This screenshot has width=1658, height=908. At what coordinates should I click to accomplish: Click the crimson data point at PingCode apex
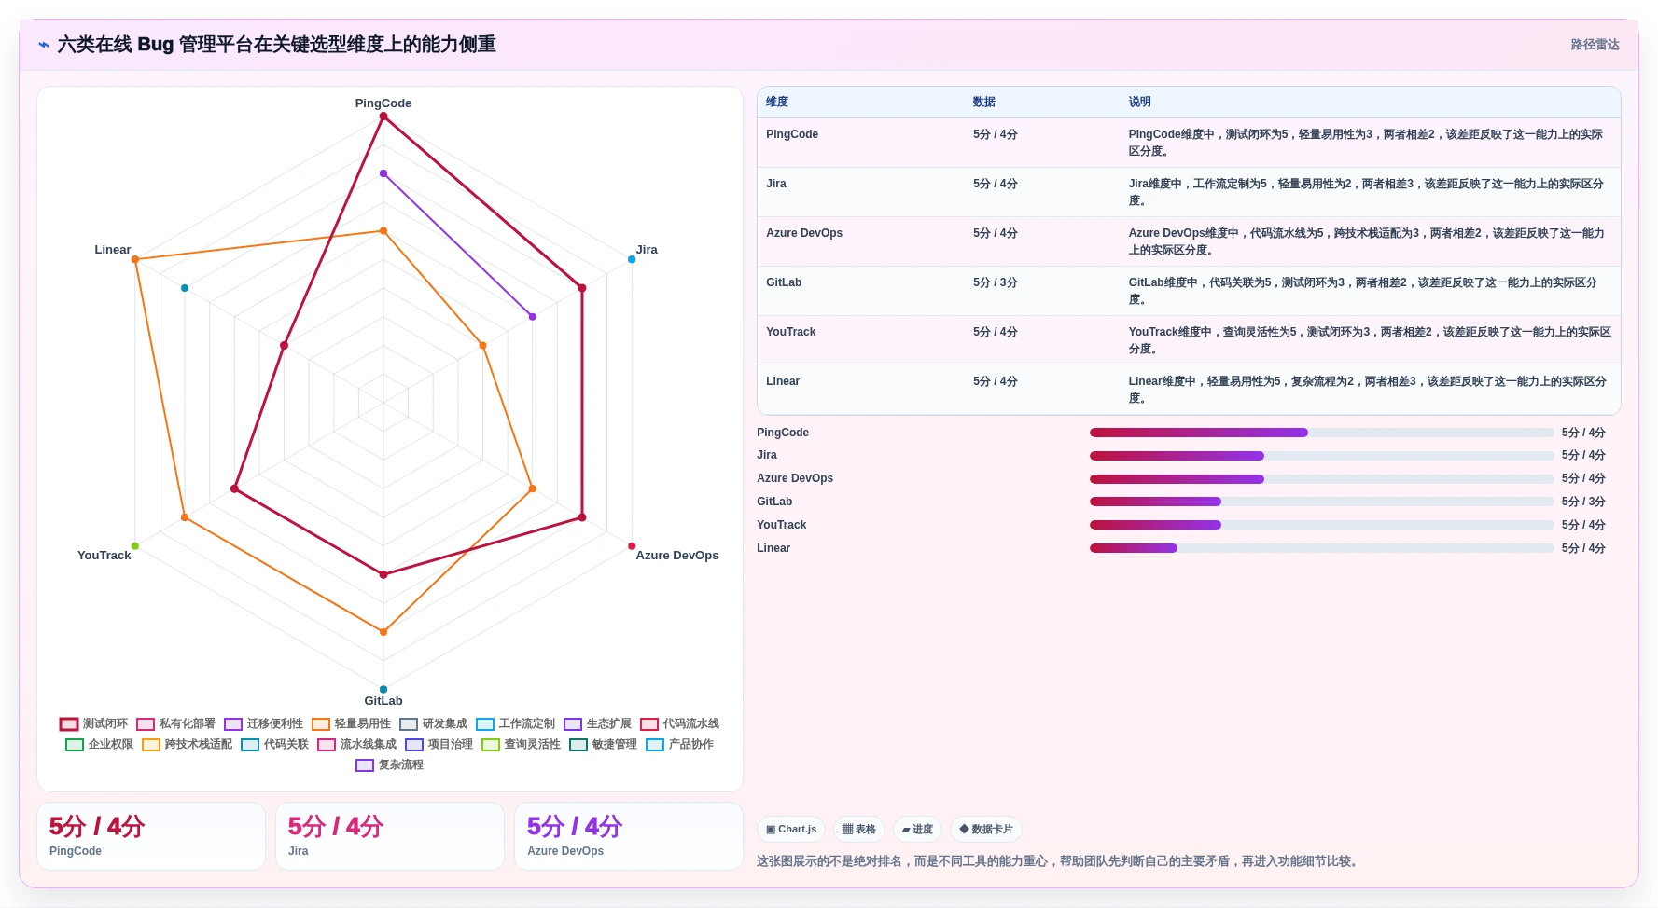tap(383, 117)
